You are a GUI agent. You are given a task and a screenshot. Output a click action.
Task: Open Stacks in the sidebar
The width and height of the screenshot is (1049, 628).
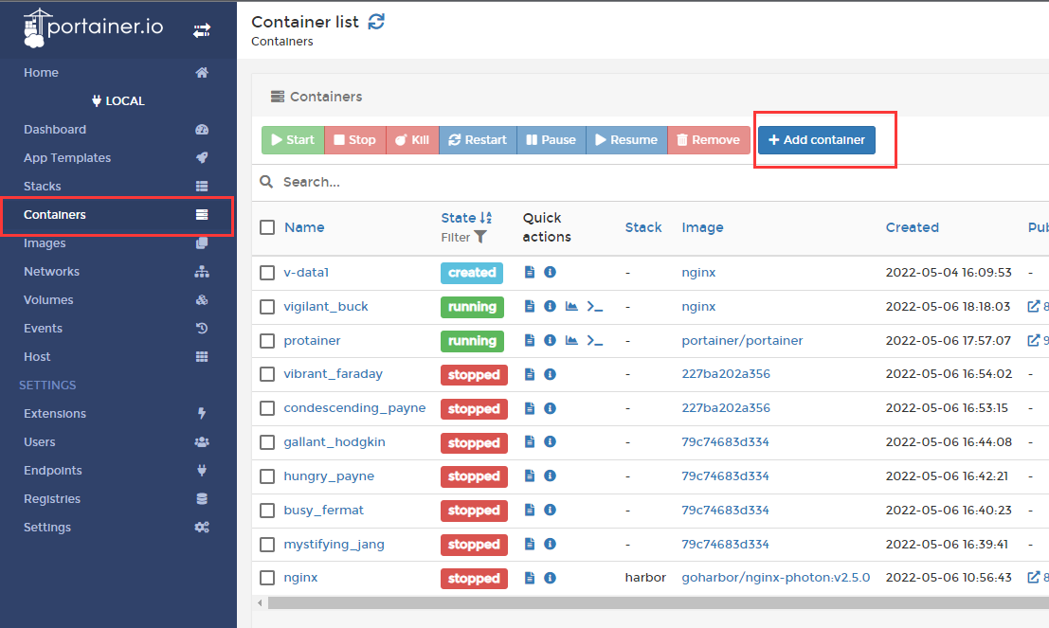click(x=118, y=186)
